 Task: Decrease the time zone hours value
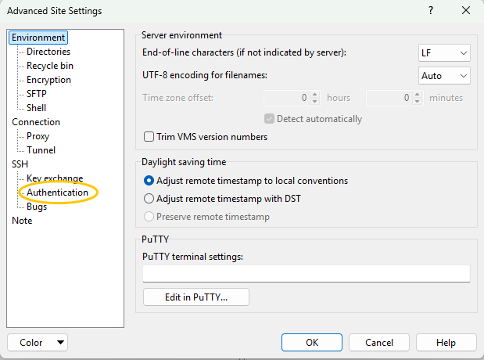coord(314,102)
